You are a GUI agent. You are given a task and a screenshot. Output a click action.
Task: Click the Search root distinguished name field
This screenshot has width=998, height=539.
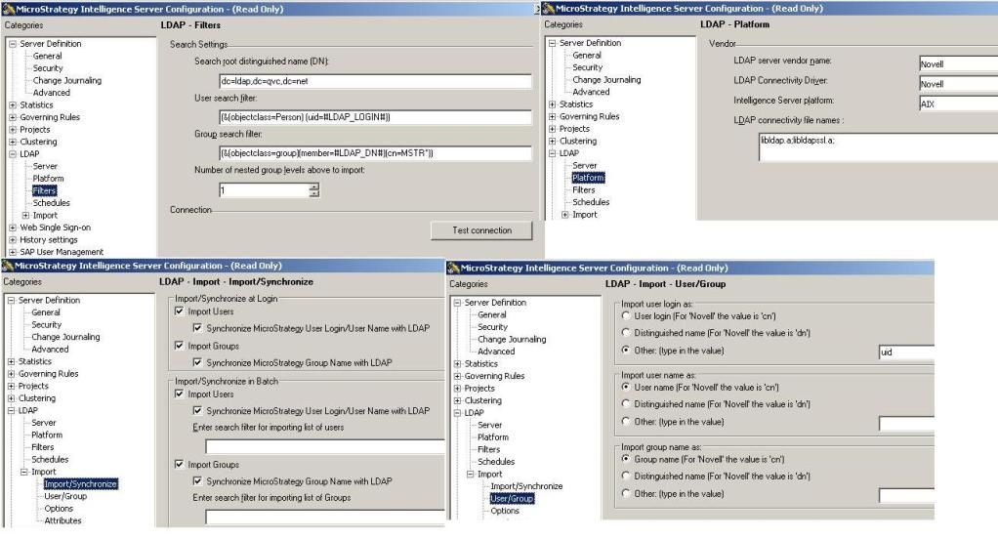click(x=375, y=81)
